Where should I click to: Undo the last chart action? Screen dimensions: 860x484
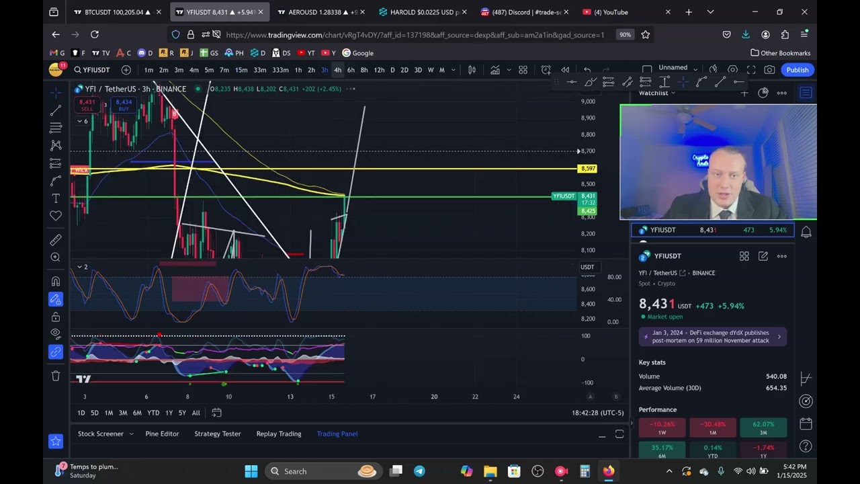(x=587, y=70)
